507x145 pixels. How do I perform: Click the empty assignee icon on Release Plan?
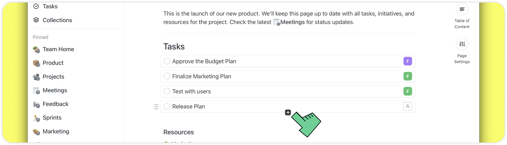point(408,106)
